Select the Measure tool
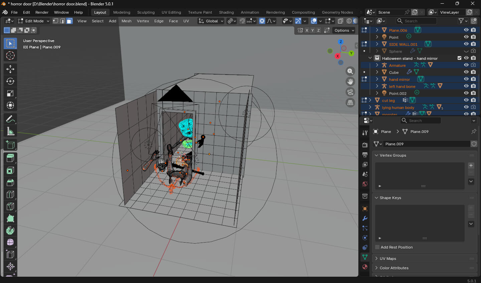The width and height of the screenshot is (481, 283). [x=10, y=131]
